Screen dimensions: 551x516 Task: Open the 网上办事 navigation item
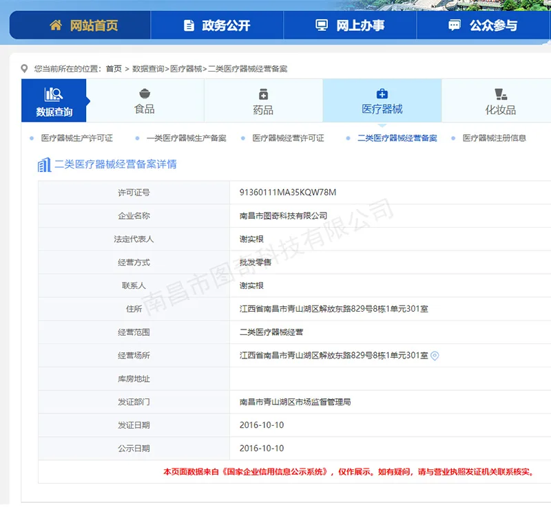350,25
